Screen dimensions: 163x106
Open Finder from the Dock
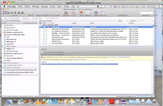(x=10, y=101)
